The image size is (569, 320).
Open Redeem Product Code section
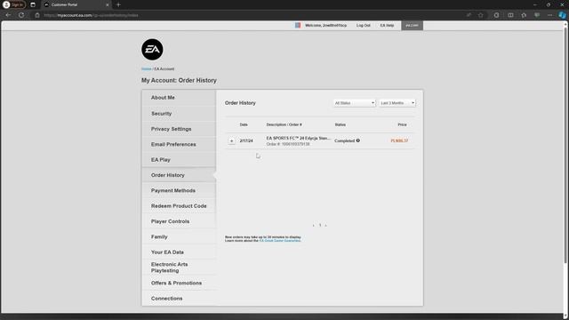tap(179, 205)
